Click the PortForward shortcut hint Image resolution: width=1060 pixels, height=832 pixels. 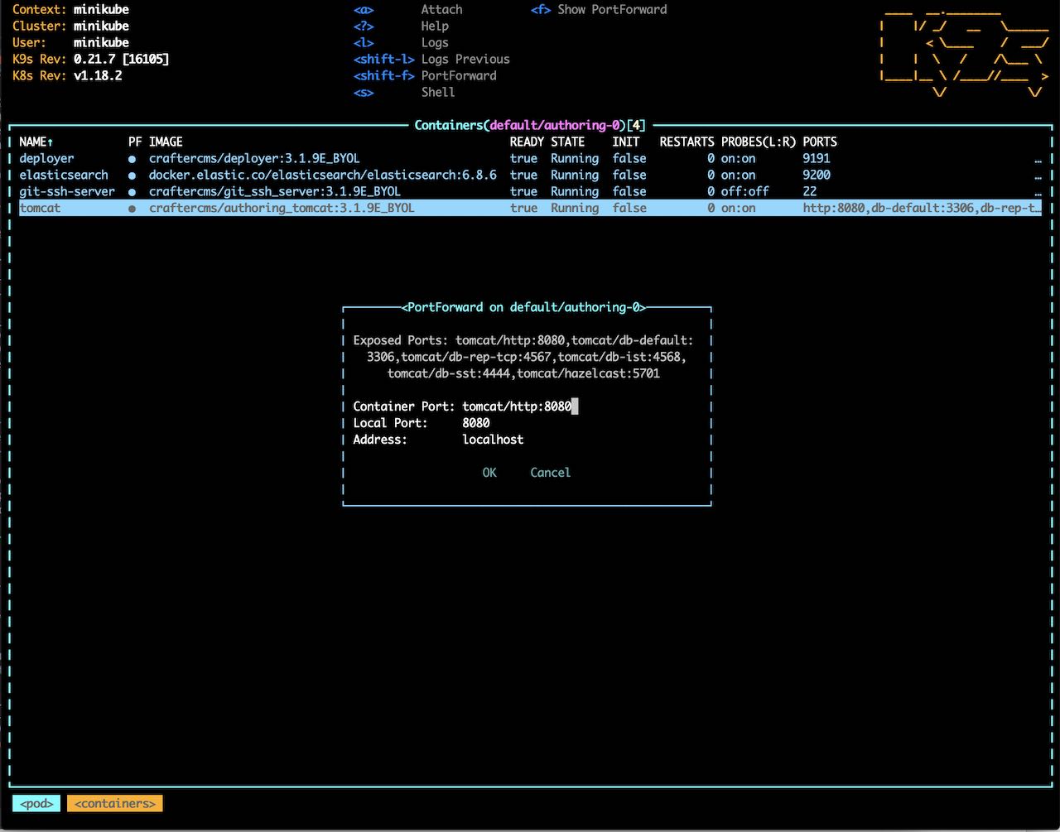click(459, 75)
